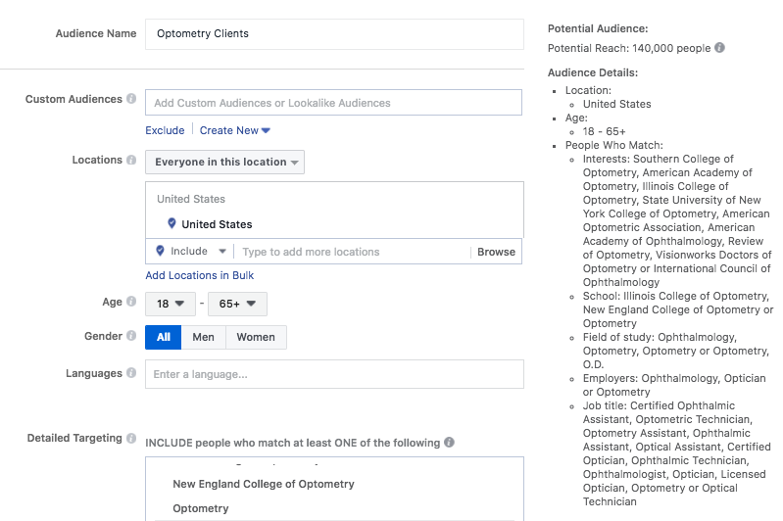The image size is (783, 521).
Task: Open Everyone in this location dropdown
Action: [224, 163]
